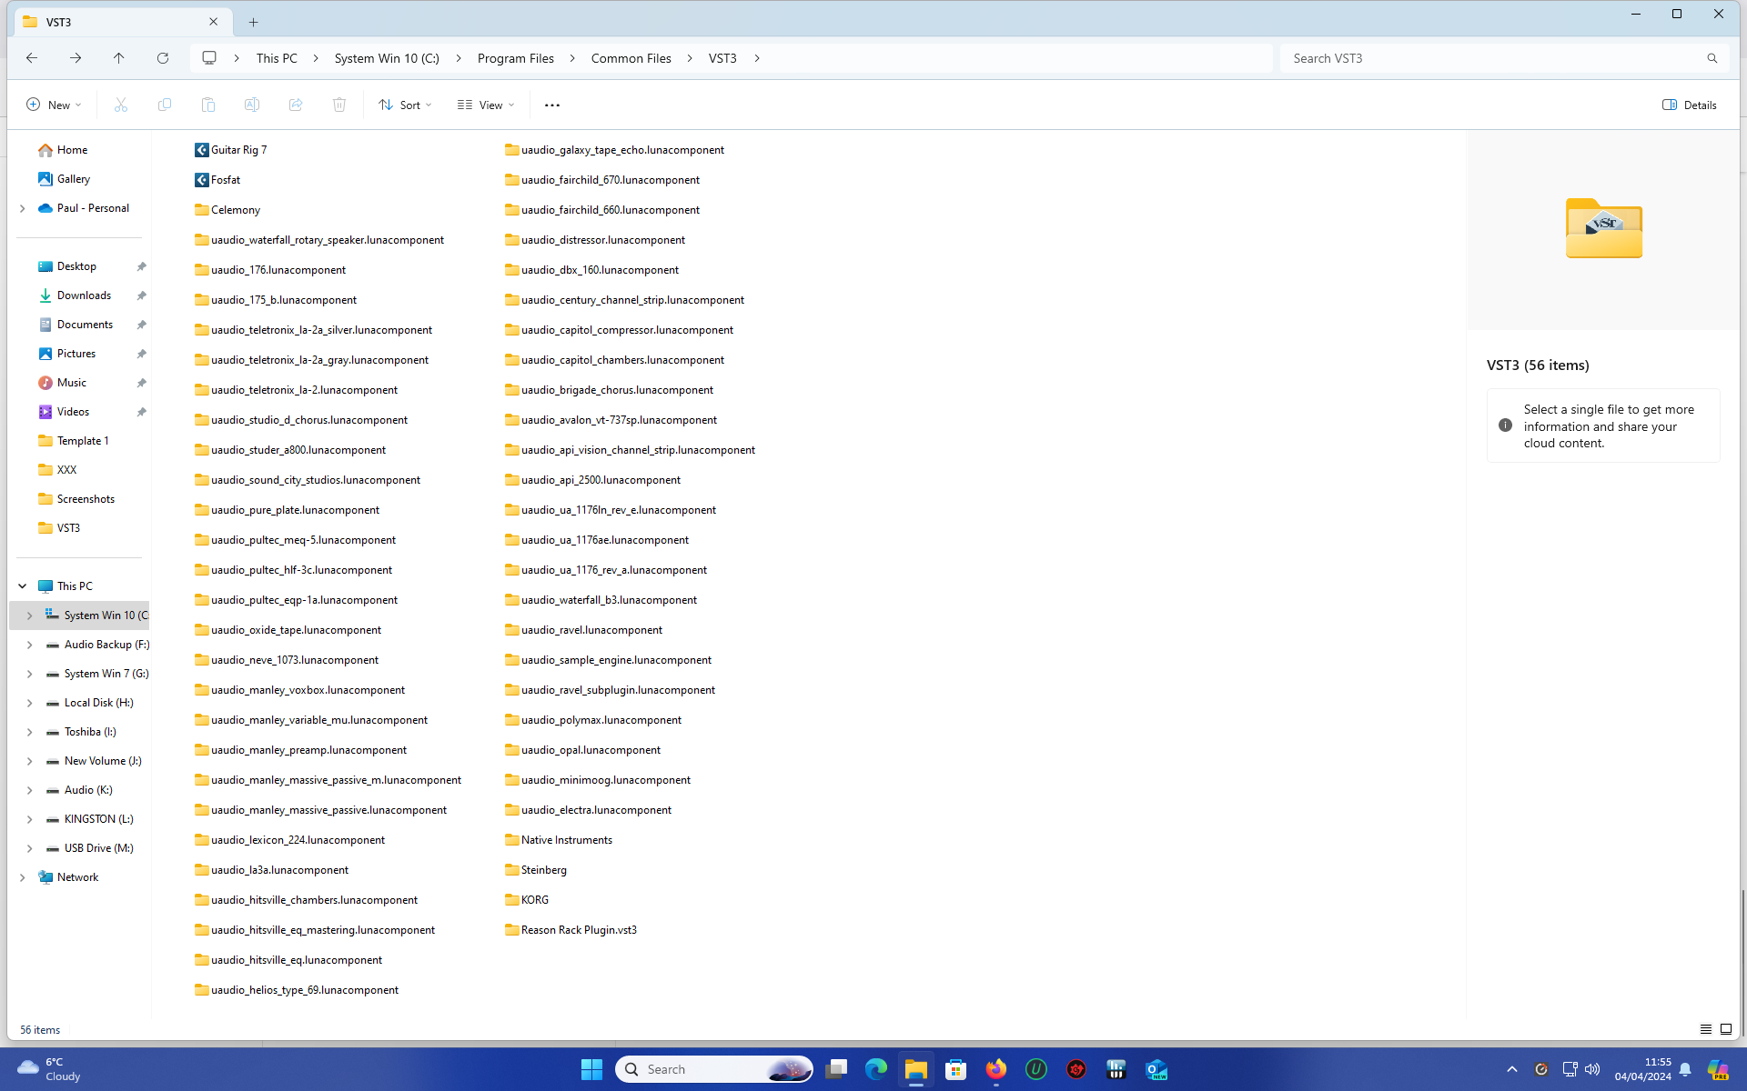Click the Cut scissors icon in toolbar

(x=121, y=105)
